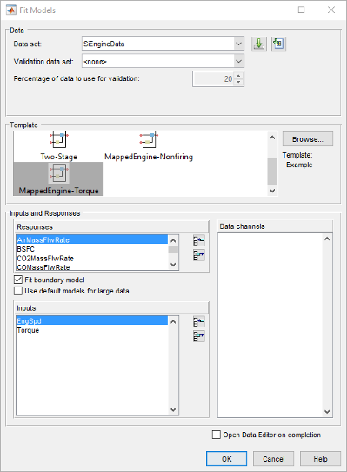Click the Help button
The height and width of the screenshot is (472, 347).
click(x=320, y=459)
